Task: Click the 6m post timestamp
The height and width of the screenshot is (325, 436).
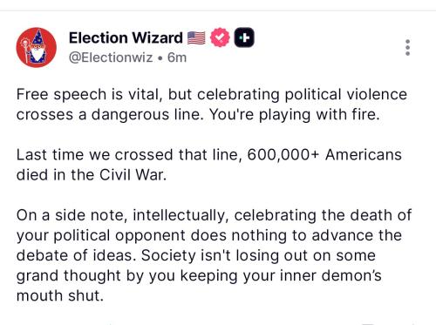Action: tap(177, 58)
